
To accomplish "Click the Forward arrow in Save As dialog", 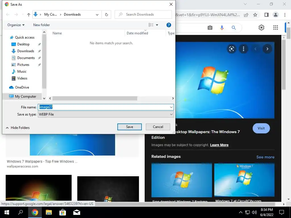I will coord(16,15).
